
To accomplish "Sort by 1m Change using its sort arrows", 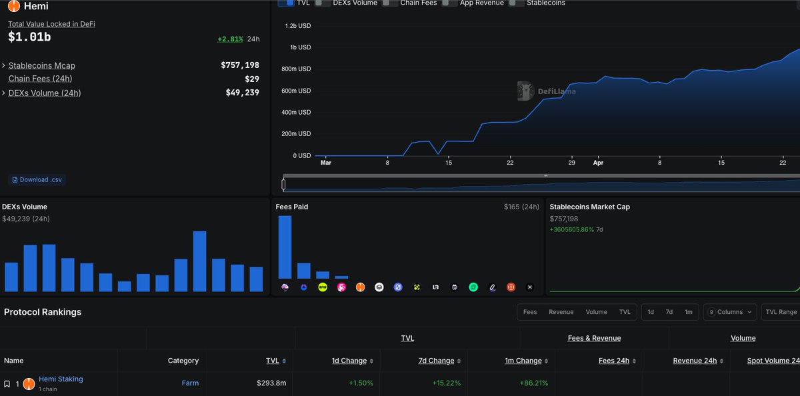I will [x=546, y=361].
